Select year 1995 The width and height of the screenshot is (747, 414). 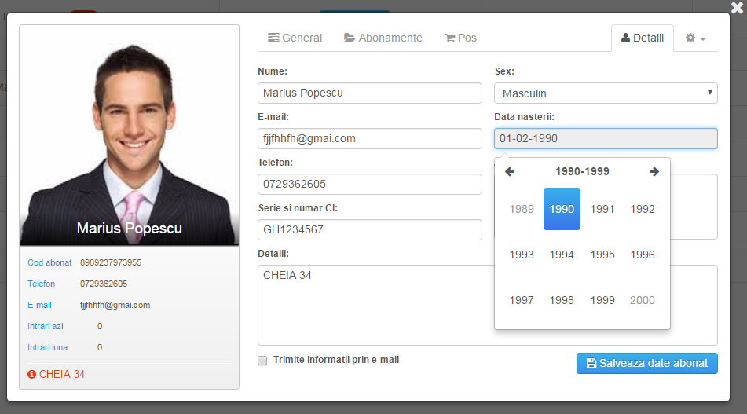(602, 255)
